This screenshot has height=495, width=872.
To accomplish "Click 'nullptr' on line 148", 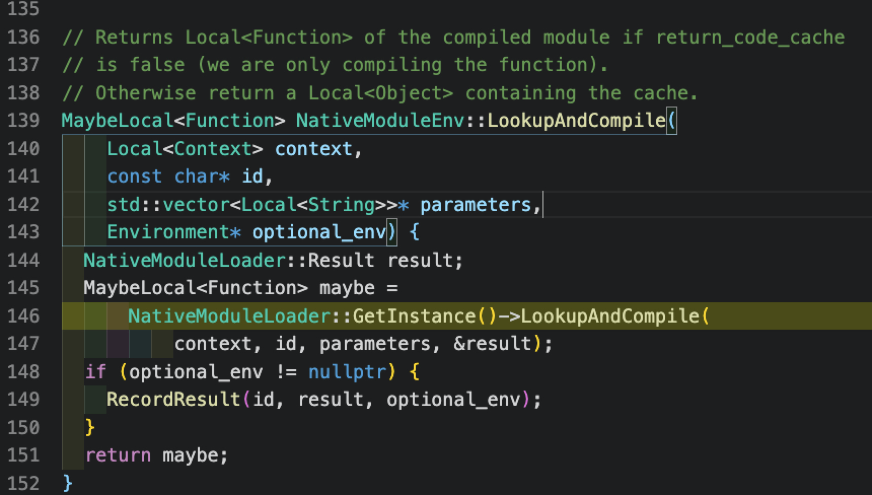I will click(347, 372).
